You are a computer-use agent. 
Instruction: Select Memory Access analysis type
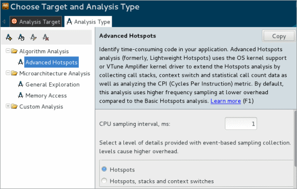(x=46, y=95)
